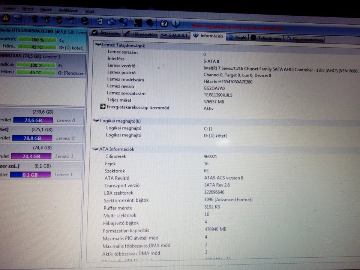Switch to the Áttekintés tab
The width and height of the screenshot is (360, 270).
106,33
